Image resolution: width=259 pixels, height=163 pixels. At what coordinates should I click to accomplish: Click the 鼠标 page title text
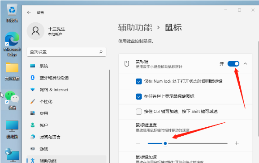coord(173,28)
